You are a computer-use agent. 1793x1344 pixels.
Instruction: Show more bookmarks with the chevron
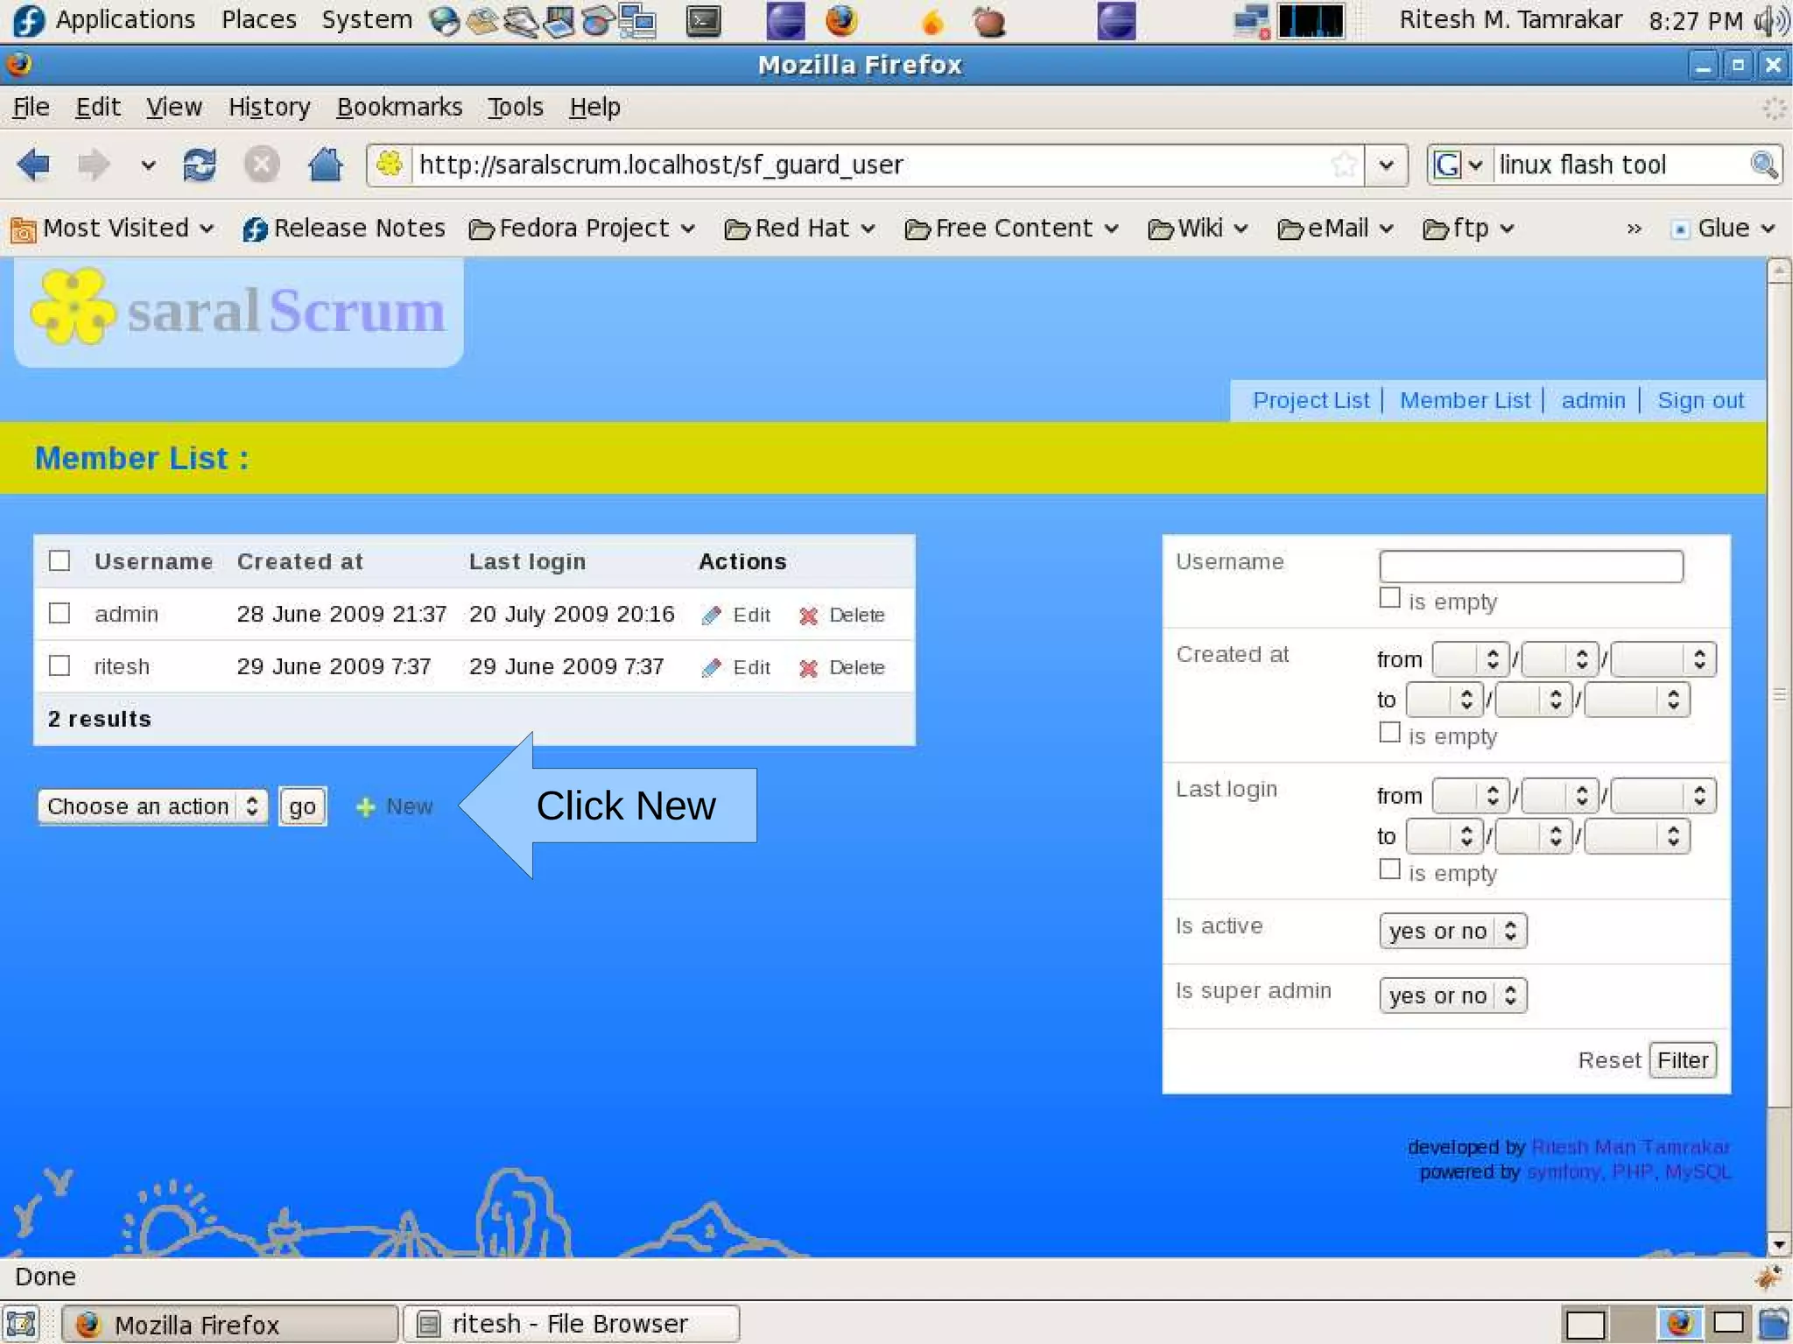[1634, 229]
